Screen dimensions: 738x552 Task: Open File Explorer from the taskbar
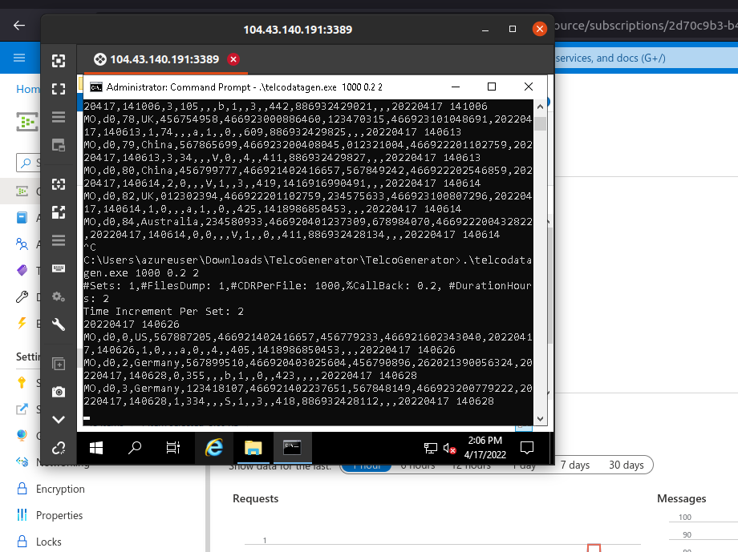pos(253,448)
